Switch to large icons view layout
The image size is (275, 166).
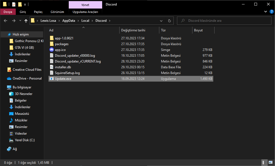(271, 162)
